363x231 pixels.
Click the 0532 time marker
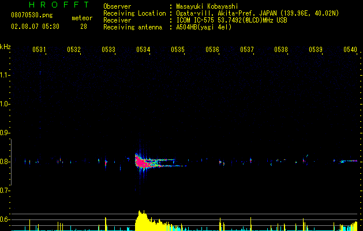tap(74, 50)
